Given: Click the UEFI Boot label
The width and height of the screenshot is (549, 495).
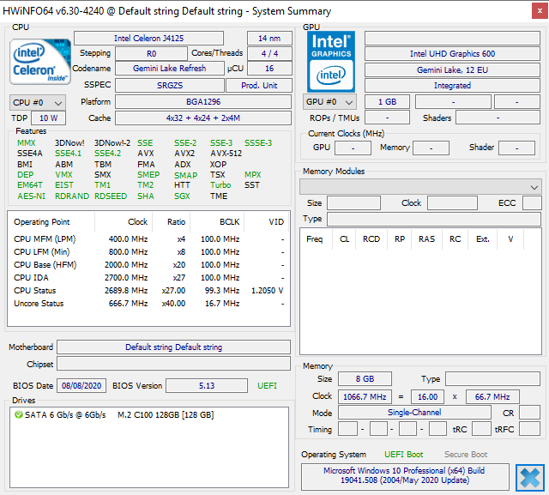Looking at the screenshot, I should pyautogui.click(x=404, y=455).
